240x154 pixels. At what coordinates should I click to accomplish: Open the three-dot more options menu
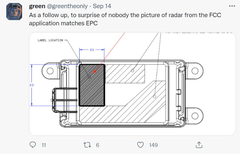click(x=232, y=6)
